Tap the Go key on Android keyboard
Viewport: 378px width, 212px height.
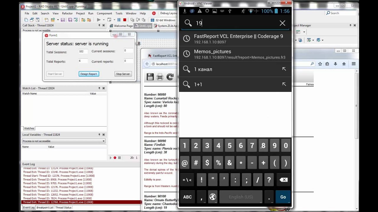(283, 197)
